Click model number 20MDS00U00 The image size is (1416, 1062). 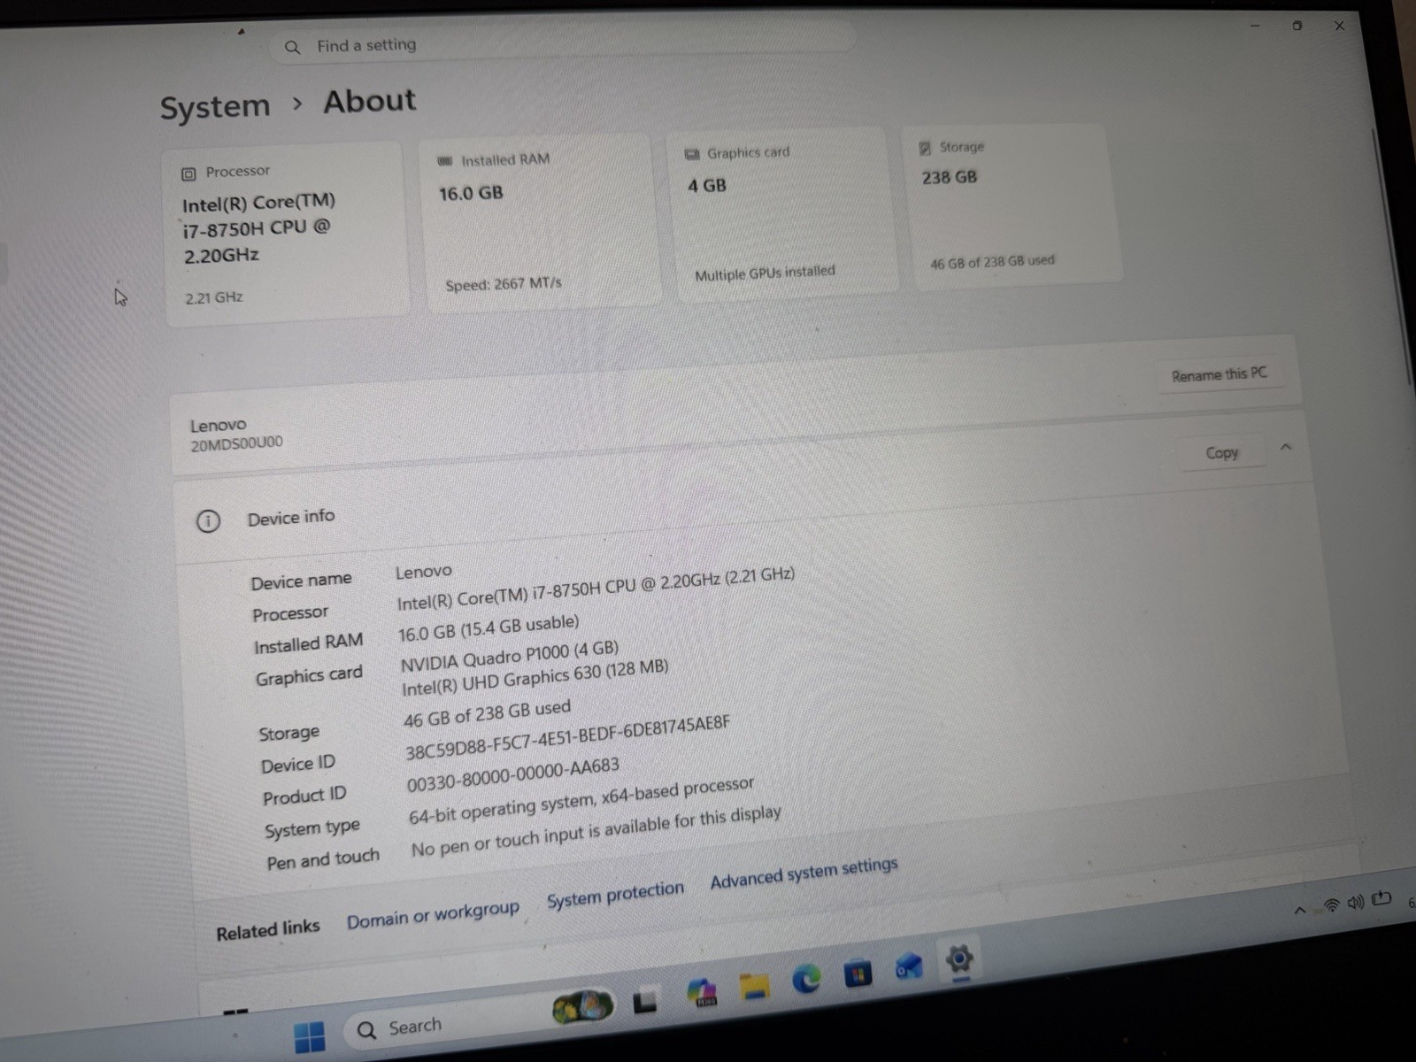click(x=236, y=444)
